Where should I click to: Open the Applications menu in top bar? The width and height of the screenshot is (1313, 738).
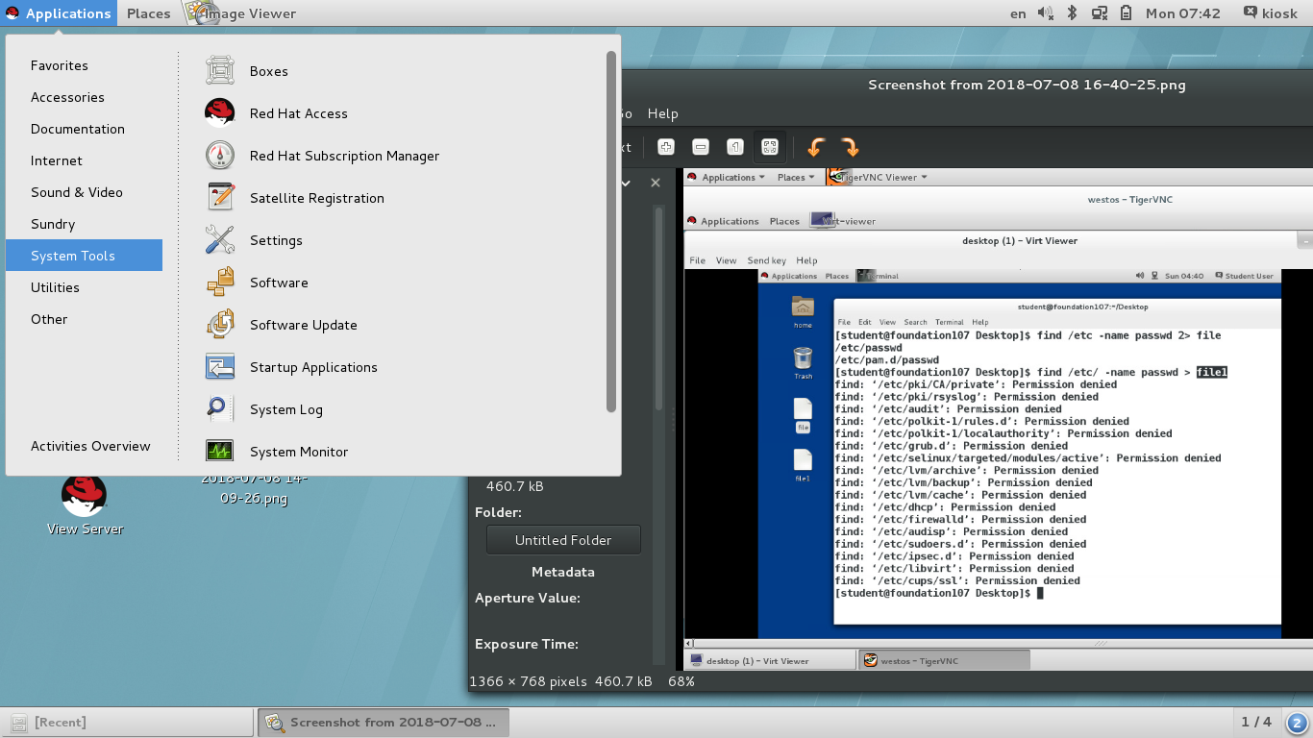[58, 13]
